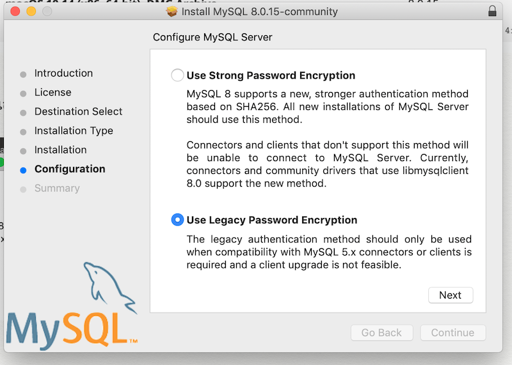Click the package icon beside installer title
The image size is (512, 365).
[172, 12]
